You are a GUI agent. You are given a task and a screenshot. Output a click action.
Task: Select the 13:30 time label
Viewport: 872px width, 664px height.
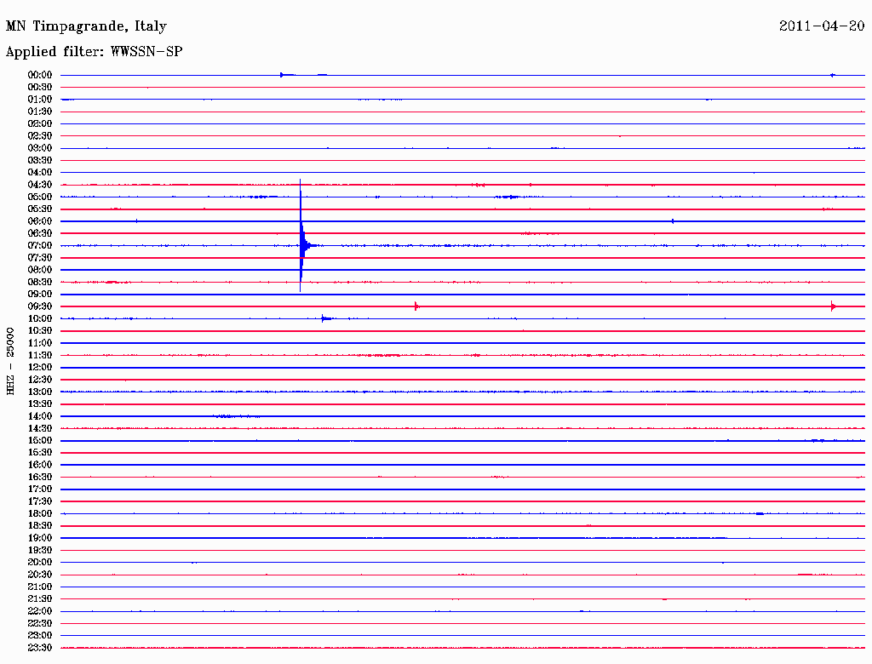40,404
